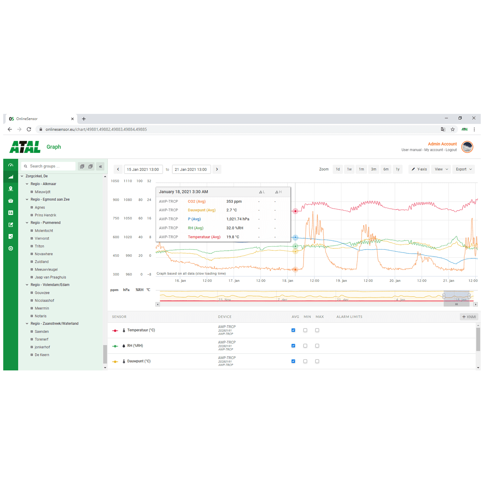Collapse the Regio - Purmerend group

pyautogui.click(x=27, y=223)
